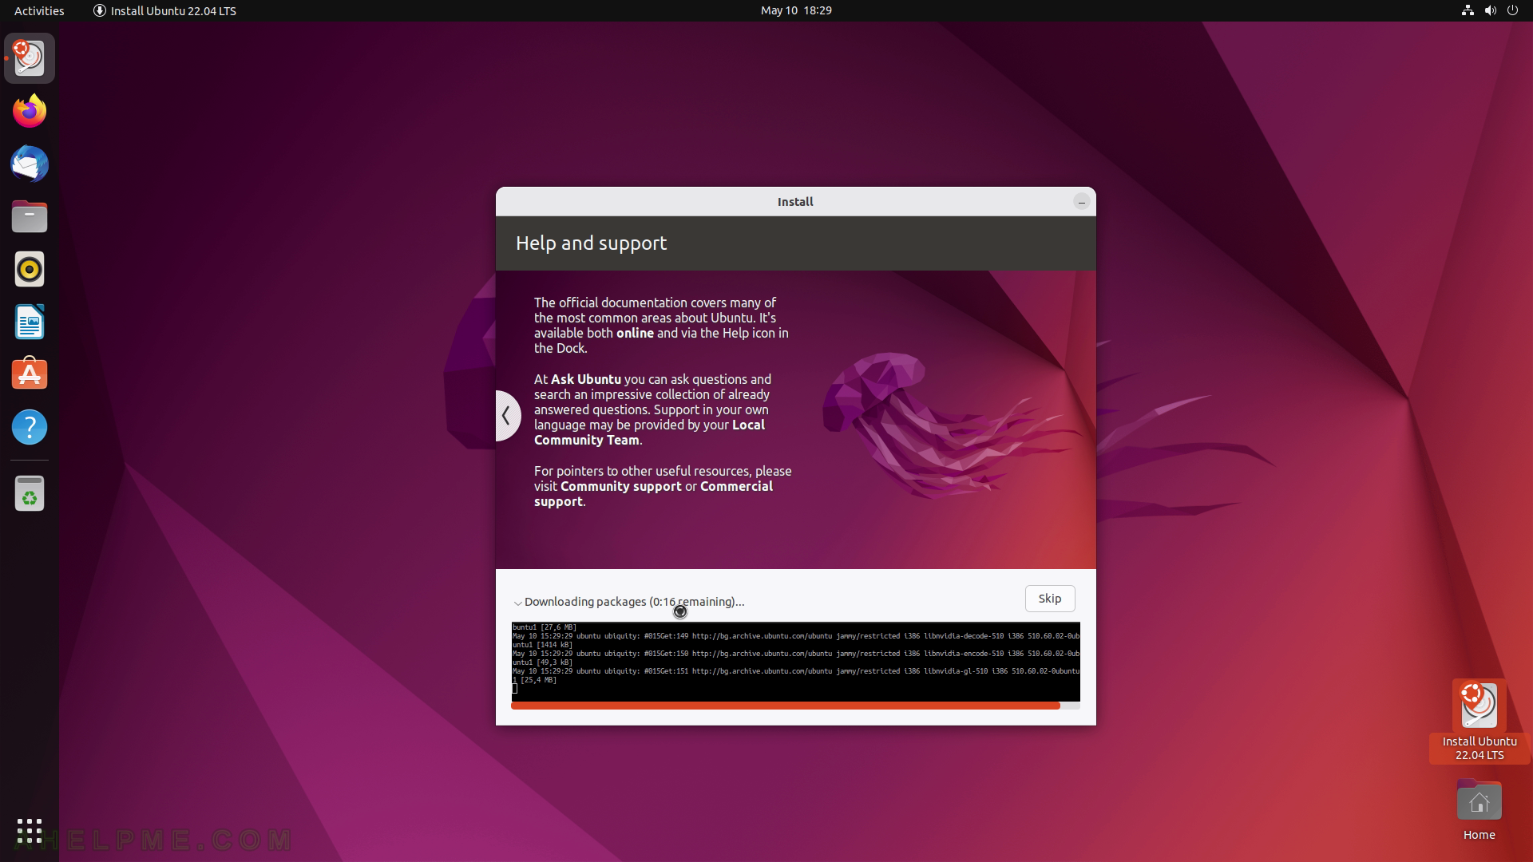Follow the 'Commercial support' link
The image size is (1533, 862).
(653, 494)
